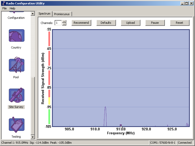This screenshot has width=195, height=146.
Task: Pause the spectrum scan
Action: pos(155,23)
